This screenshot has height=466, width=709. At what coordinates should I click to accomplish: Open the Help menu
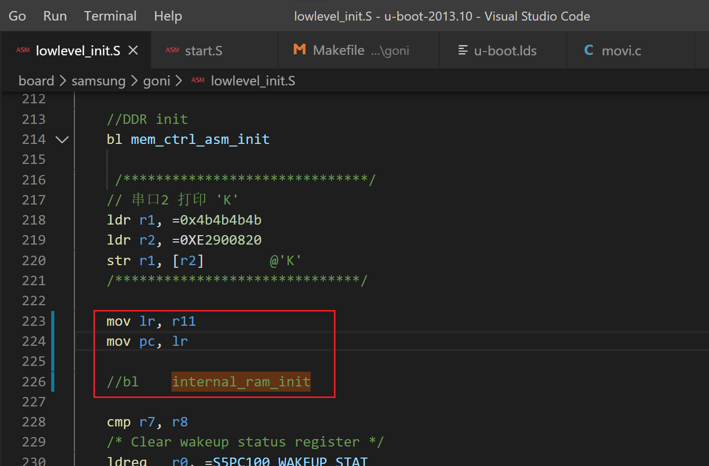tap(168, 16)
